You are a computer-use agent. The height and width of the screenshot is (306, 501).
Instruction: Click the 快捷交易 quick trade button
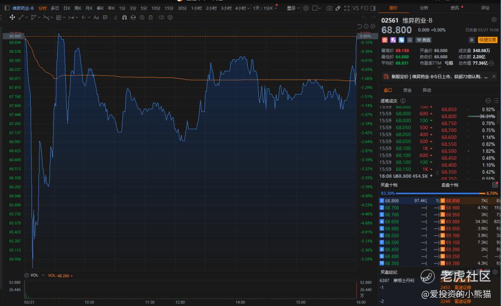[x=488, y=40]
